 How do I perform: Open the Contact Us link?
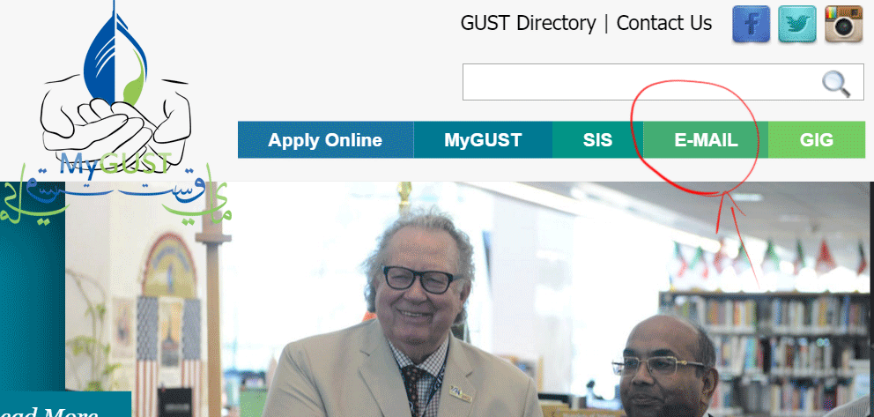[x=663, y=24]
